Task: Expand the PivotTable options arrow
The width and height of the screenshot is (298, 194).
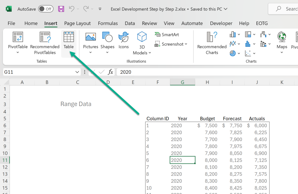Action: click(18, 52)
